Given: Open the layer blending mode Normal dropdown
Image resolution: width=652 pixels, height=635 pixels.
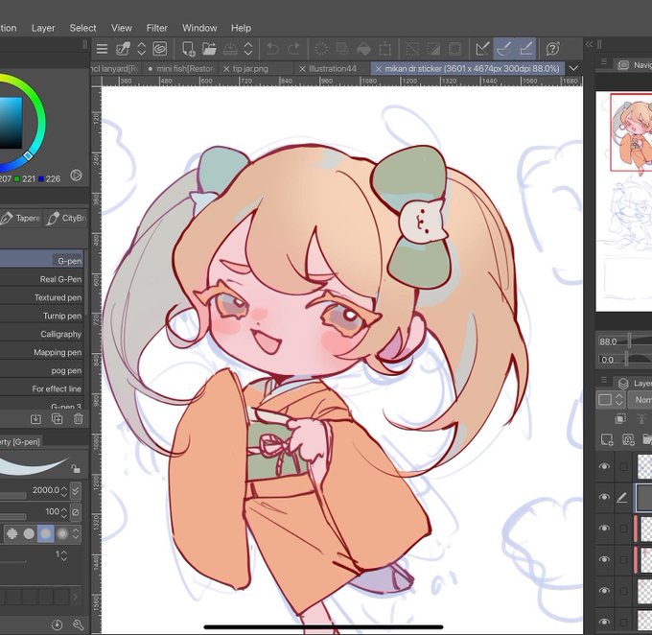Looking at the screenshot, I should click(640, 400).
